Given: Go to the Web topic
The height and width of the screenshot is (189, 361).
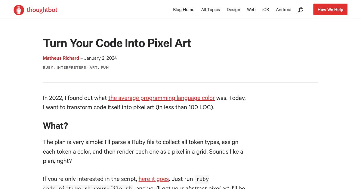Looking at the screenshot, I should (x=251, y=10).
